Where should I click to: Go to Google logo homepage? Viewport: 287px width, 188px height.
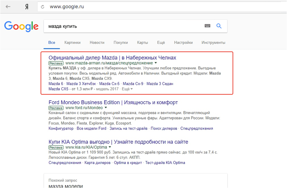coord(21,26)
